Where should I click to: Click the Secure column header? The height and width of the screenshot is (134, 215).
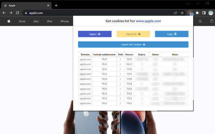click(129, 54)
